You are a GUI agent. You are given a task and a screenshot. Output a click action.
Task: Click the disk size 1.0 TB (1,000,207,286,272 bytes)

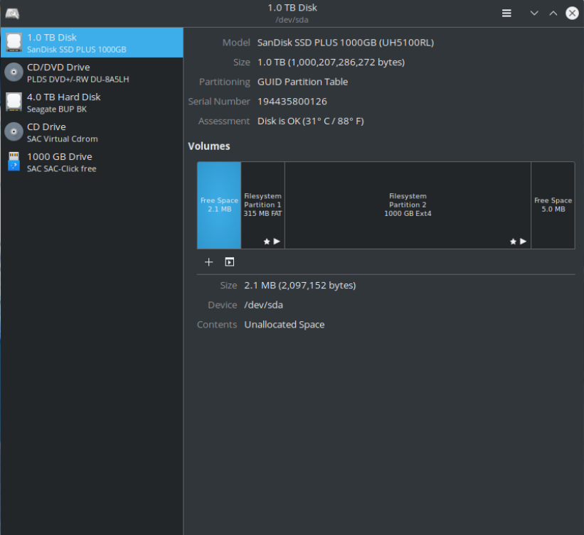(331, 62)
